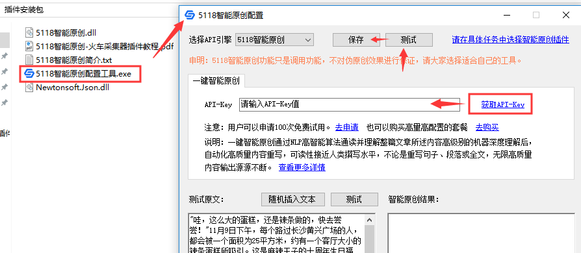Open link 请在具体任务中选择智能原创插件

point(510,40)
